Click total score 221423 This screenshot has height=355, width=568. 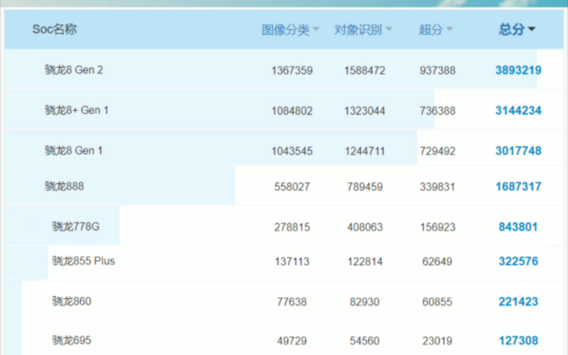(518, 301)
